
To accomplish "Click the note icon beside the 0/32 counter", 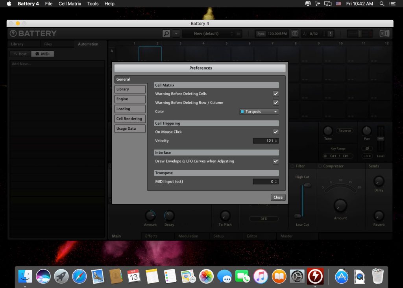I will [x=305, y=33].
